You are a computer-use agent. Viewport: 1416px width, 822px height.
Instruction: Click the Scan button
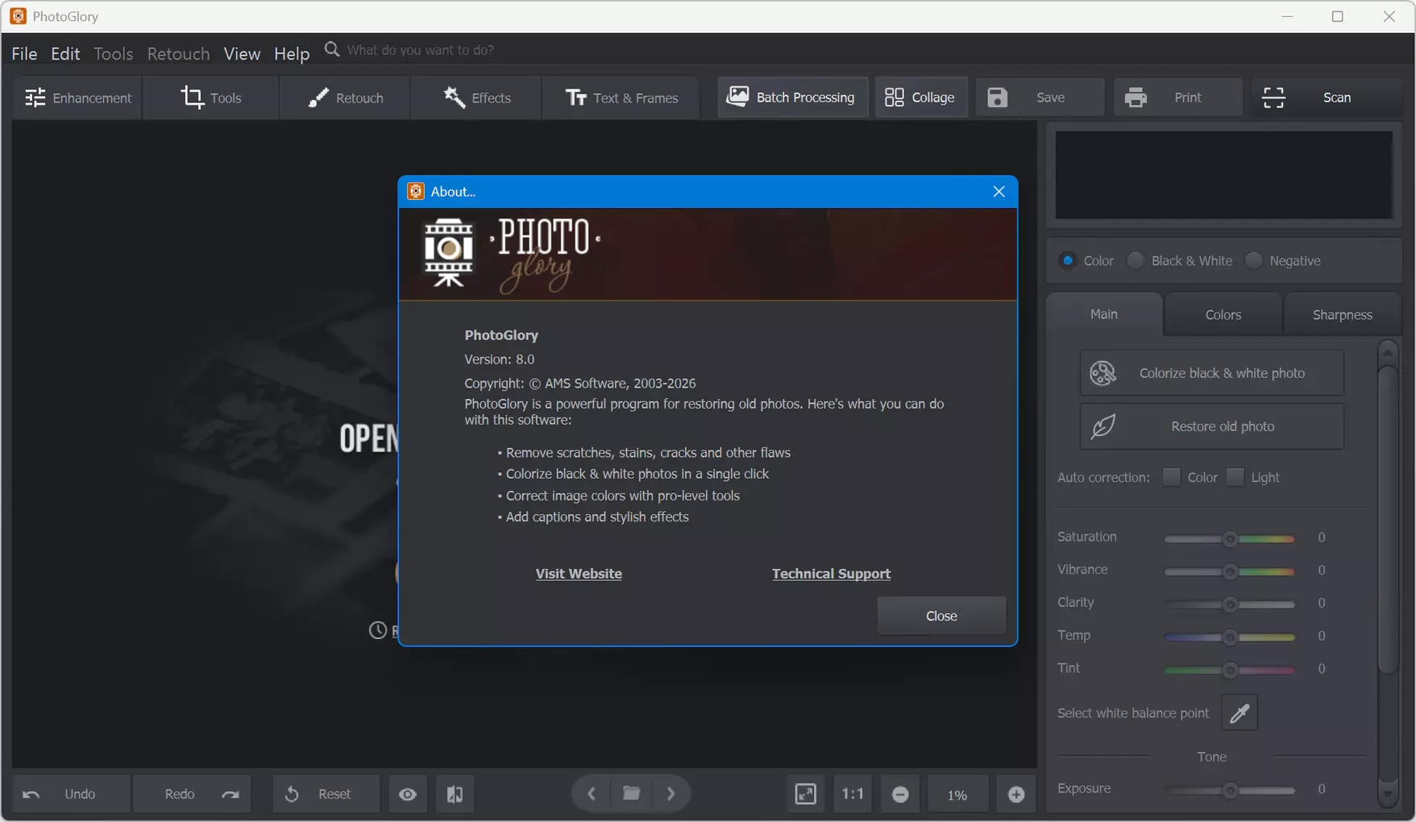1327,98
